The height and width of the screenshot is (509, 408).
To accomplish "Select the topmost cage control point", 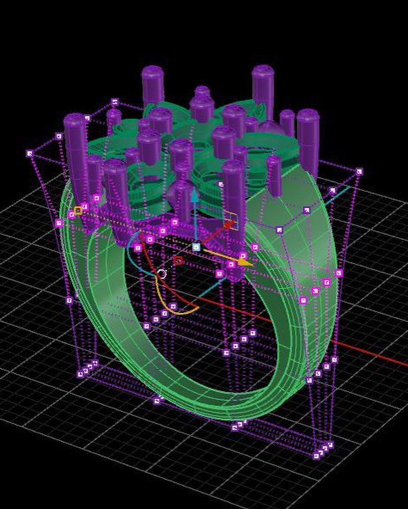I will 115,102.
